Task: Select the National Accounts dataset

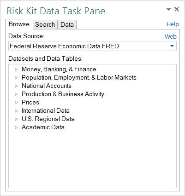Action: 47,86
